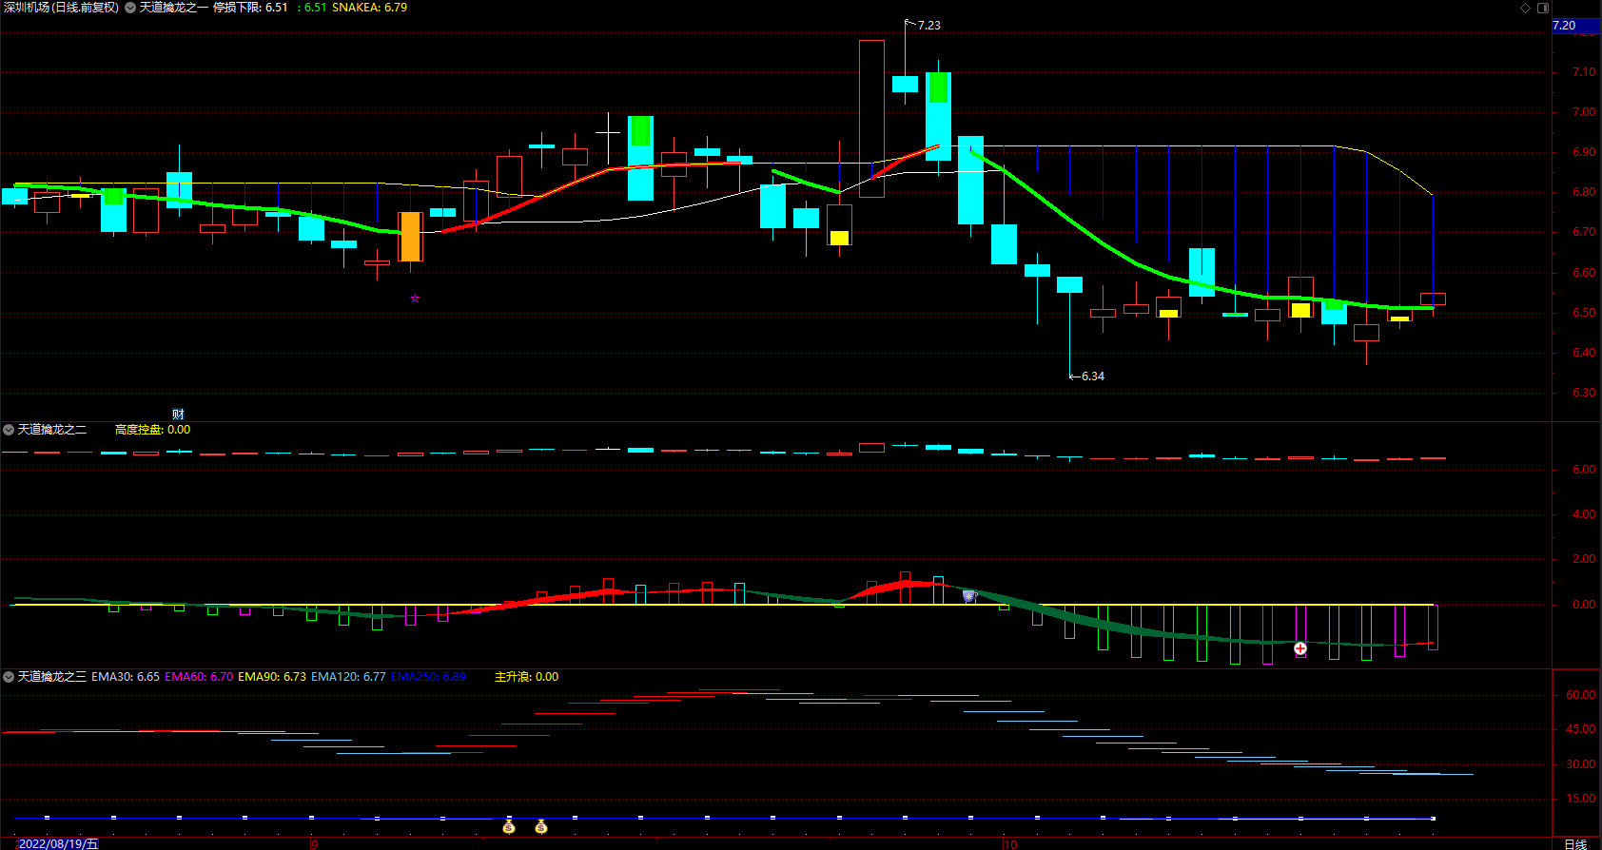Click the magenta star marker below the candles
This screenshot has height=850, width=1602.
415,299
